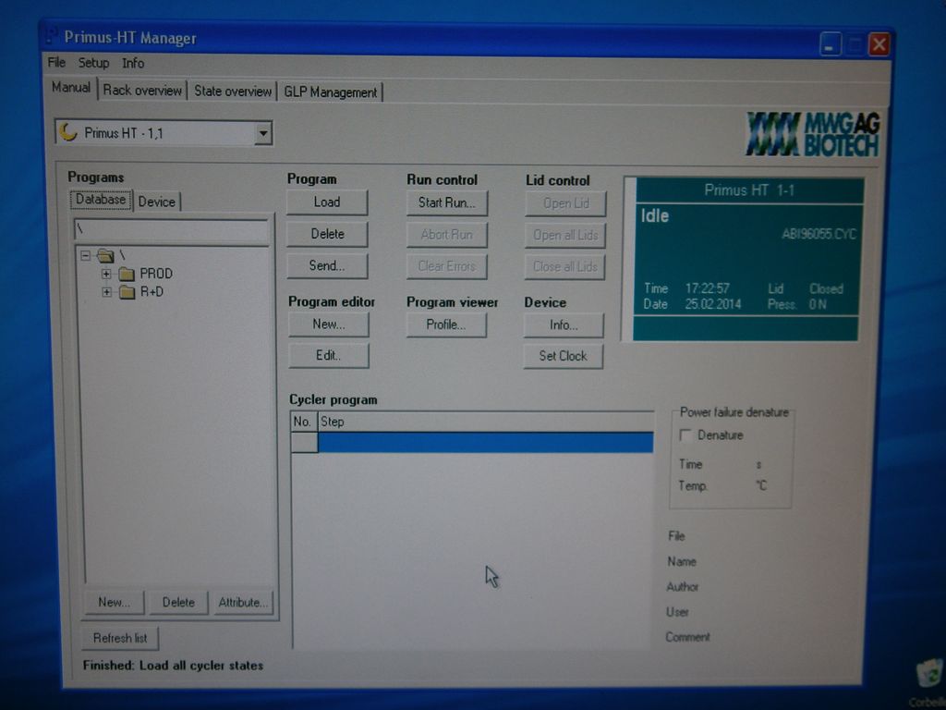Expand the PROD folder node
The image size is (946, 710).
click(106, 274)
